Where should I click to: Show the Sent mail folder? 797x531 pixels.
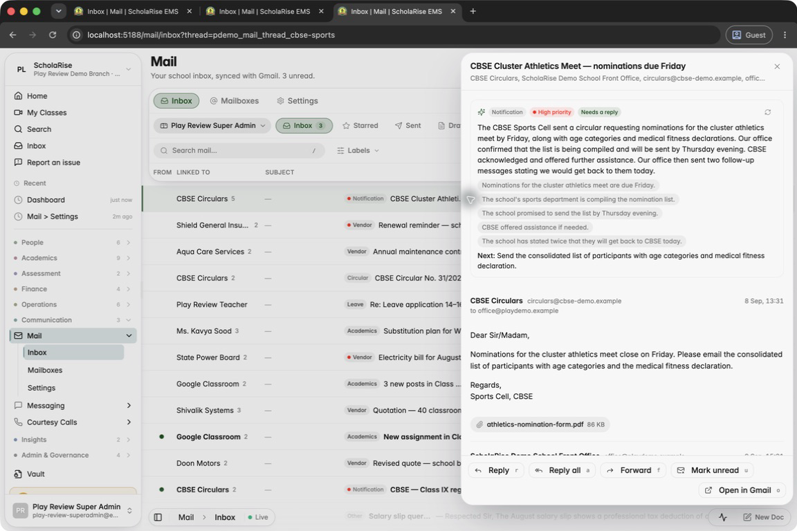tap(407, 126)
